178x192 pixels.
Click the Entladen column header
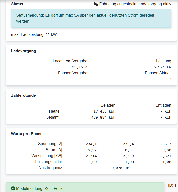click(x=163, y=105)
